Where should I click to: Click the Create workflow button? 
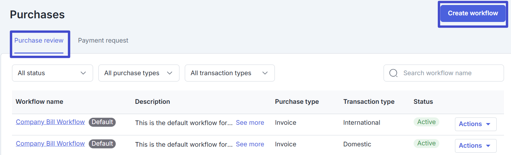[473, 13]
